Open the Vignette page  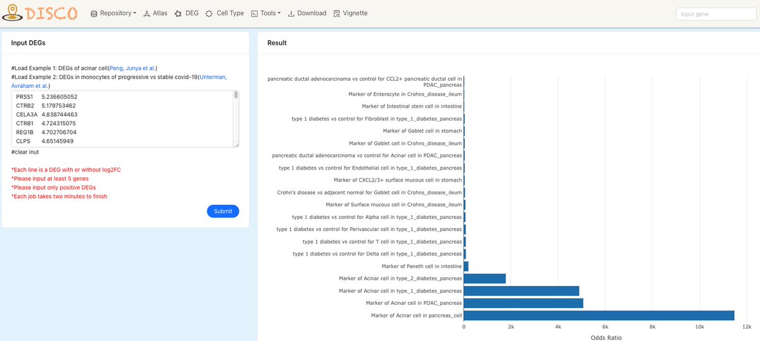click(350, 13)
